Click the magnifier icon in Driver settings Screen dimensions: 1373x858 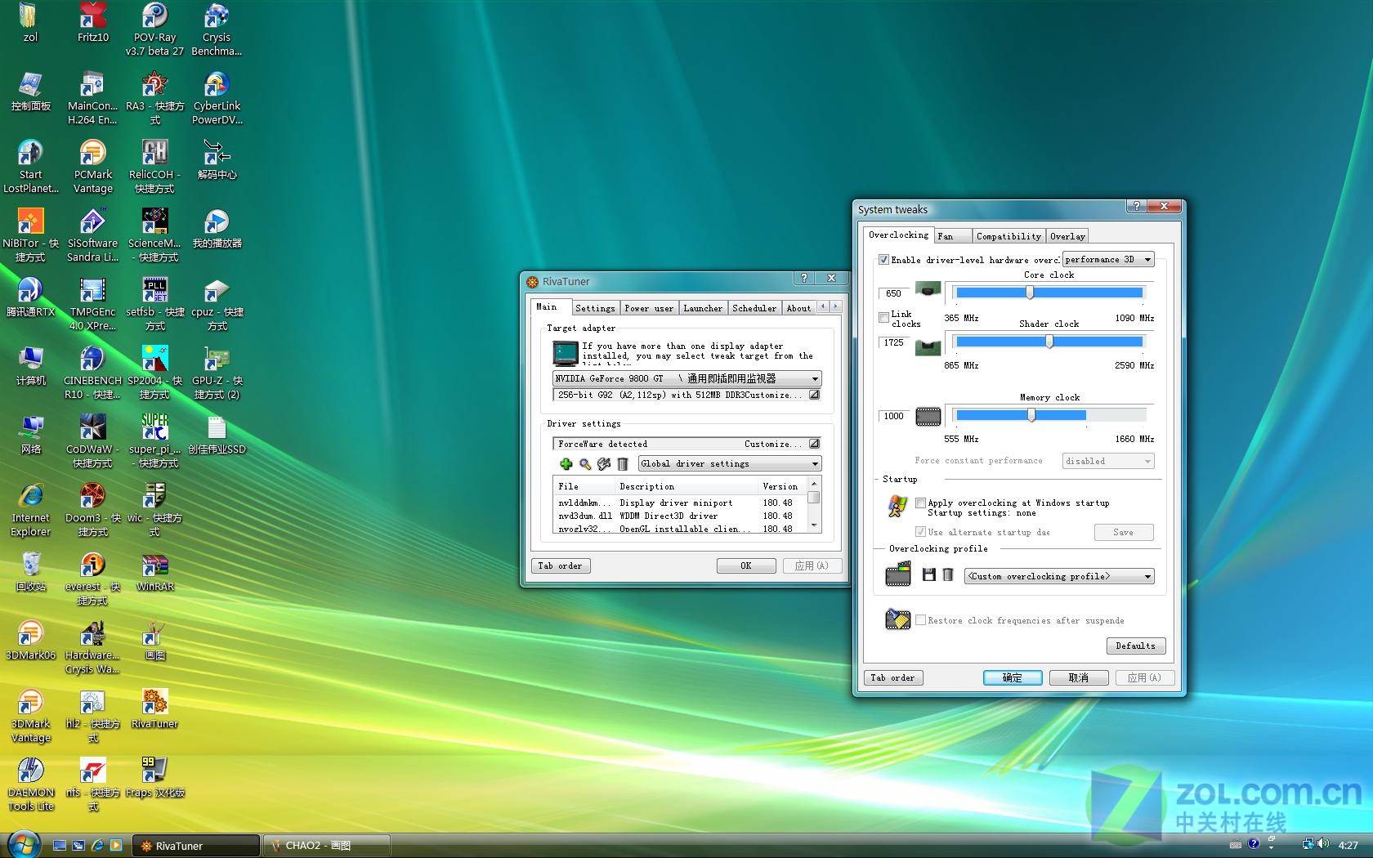585,464
